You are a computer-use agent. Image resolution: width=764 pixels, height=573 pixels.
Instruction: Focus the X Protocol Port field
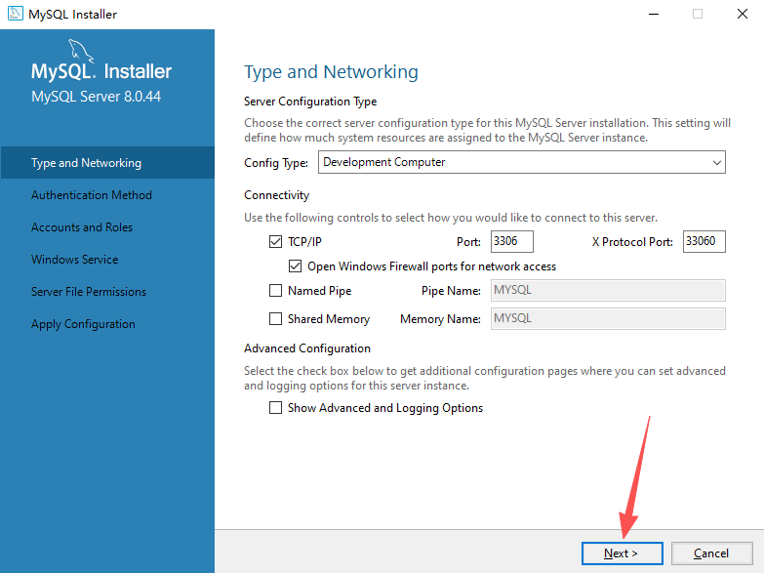(x=704, y=241)
